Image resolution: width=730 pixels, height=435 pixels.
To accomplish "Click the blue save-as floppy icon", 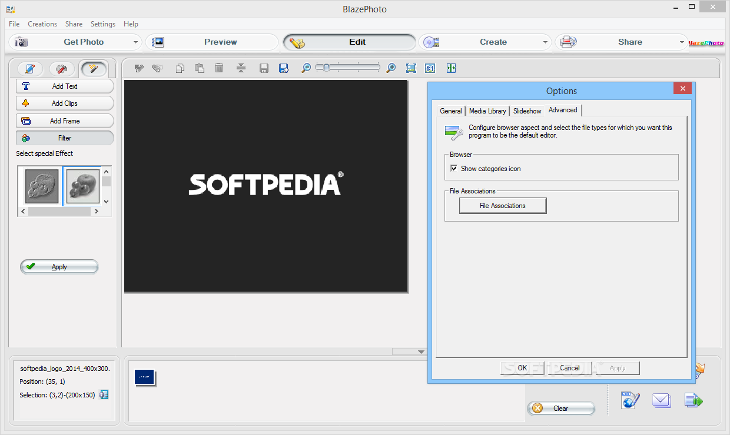I will 284,68.
